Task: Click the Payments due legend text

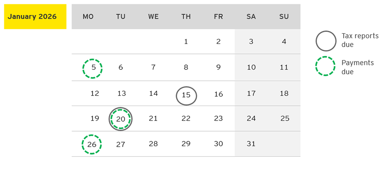Action: (358, 67)
